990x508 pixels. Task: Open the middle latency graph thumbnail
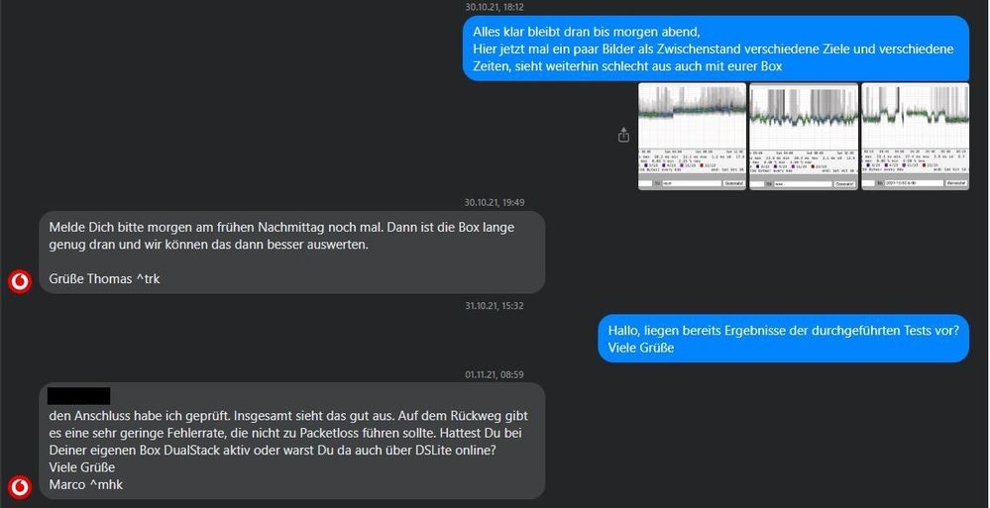coord(804,137)
